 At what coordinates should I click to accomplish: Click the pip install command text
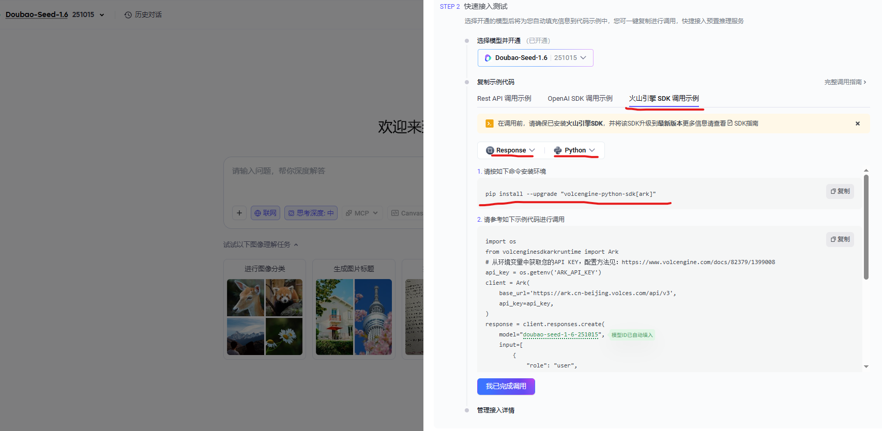click(x=571, y=194)
